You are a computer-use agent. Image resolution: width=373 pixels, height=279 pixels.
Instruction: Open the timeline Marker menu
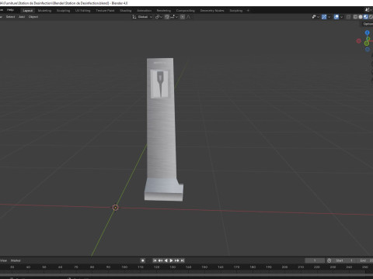(16, 260)
